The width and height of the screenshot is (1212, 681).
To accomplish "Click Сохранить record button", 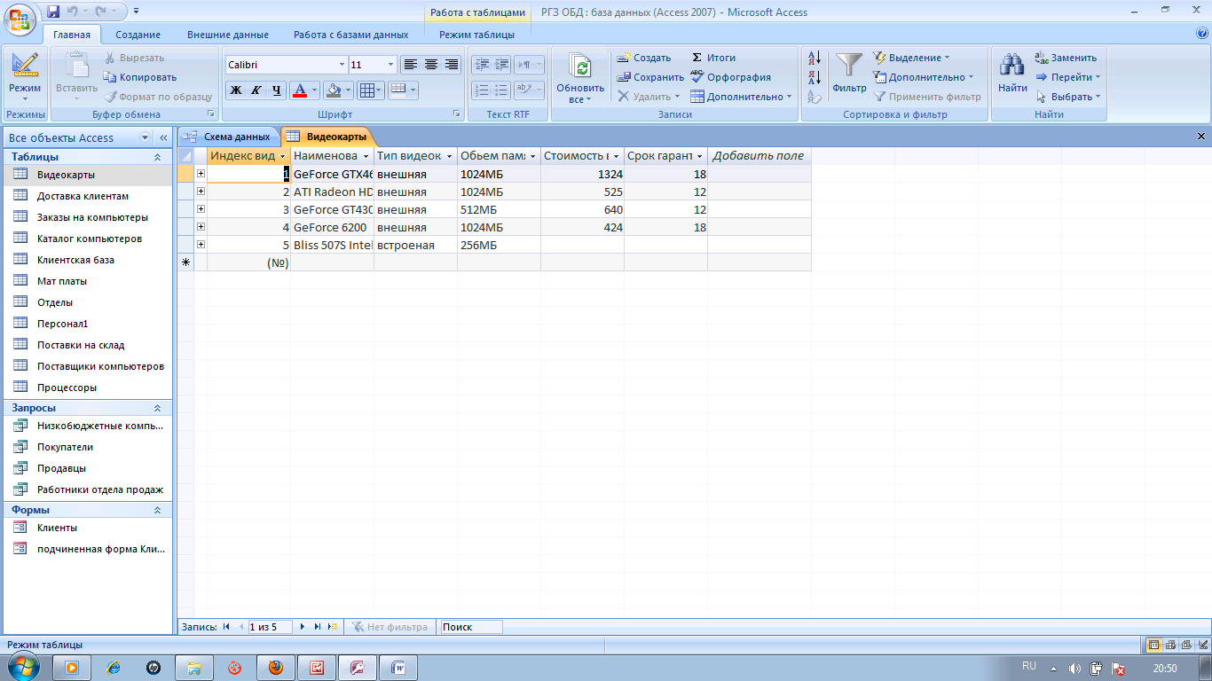I will point(651,77).
